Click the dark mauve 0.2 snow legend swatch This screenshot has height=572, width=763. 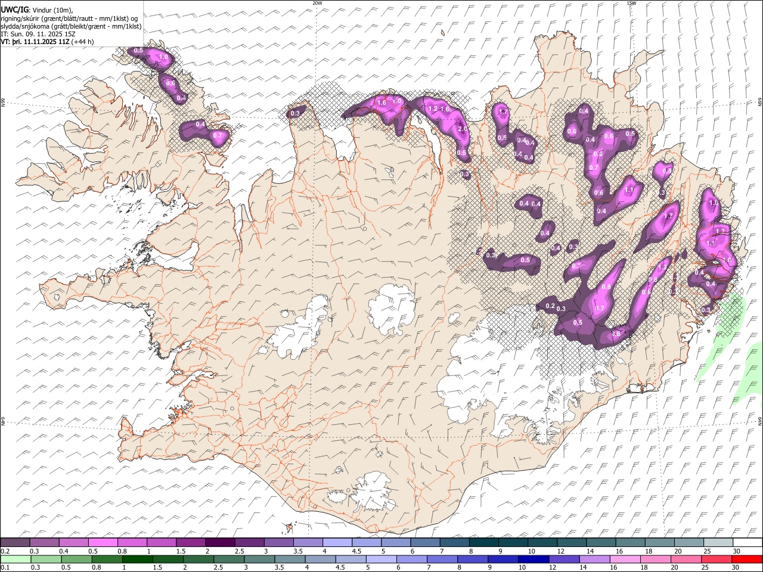click(15, 543)
